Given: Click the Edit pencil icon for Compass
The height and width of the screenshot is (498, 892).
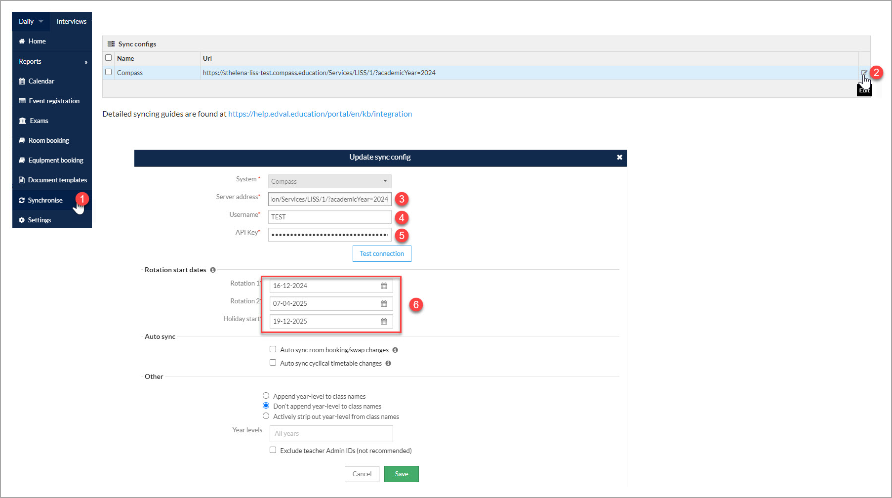Looking at the screenshot, I should click(x=864, y=73).
